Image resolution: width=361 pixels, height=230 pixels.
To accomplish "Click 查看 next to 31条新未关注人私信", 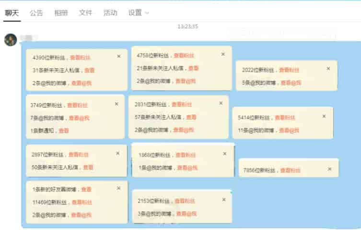I will [89, 70].
